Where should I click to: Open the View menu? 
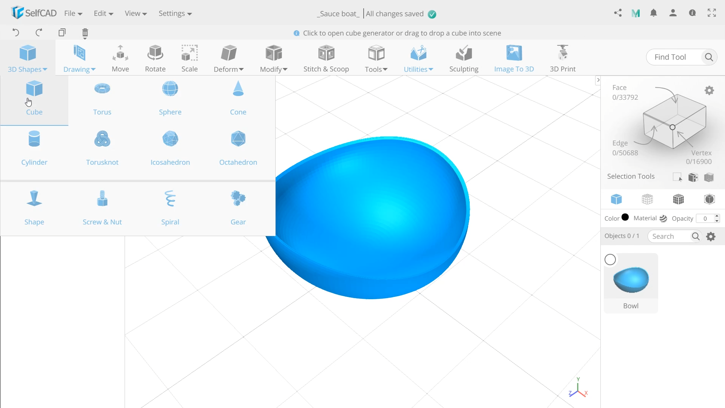pyautogui.click(x=136, y=14)
